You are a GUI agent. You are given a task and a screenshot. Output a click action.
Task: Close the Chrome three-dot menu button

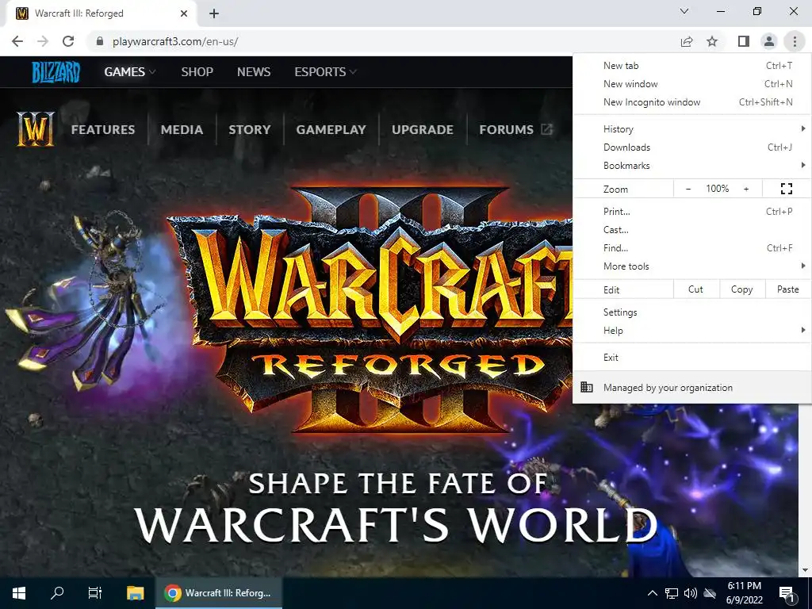(x=795, y=41)
